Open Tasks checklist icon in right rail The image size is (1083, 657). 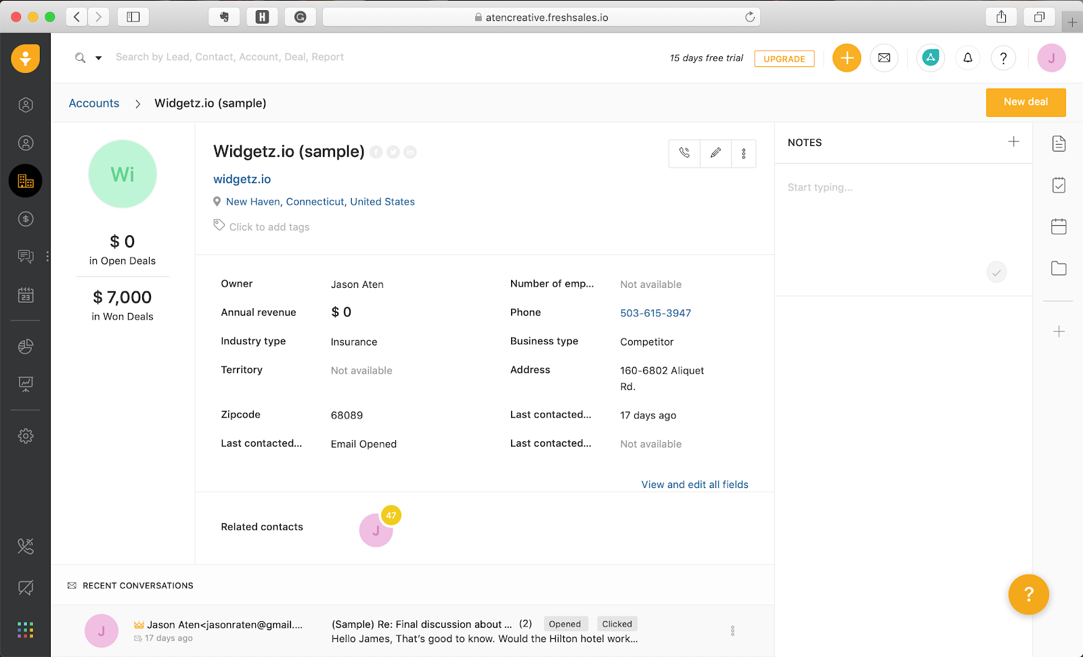(x=1059, y=185)
